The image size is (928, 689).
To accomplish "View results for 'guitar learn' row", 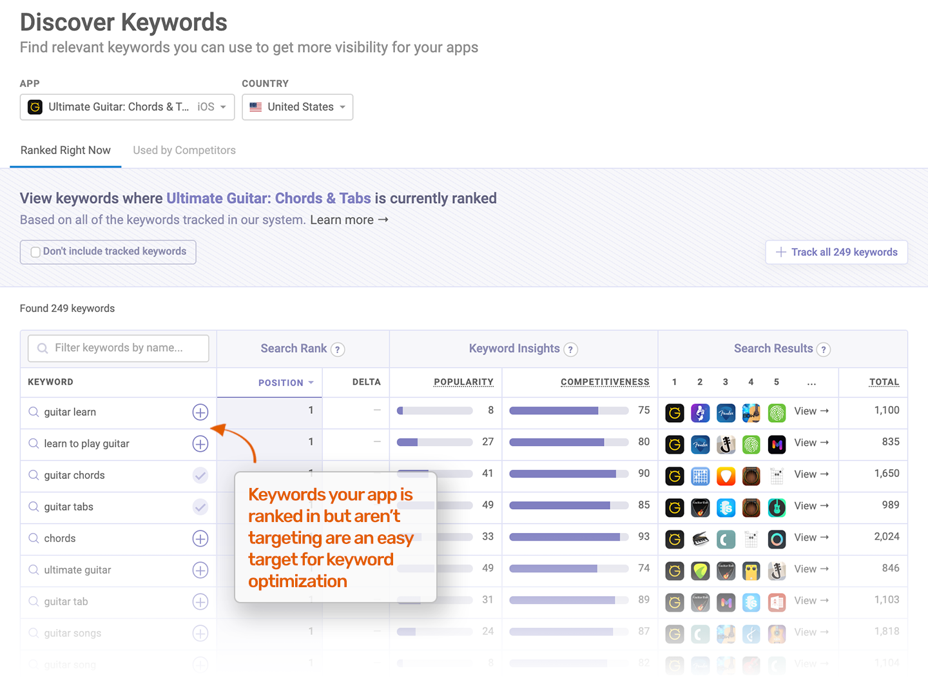I will click(811, 411).
